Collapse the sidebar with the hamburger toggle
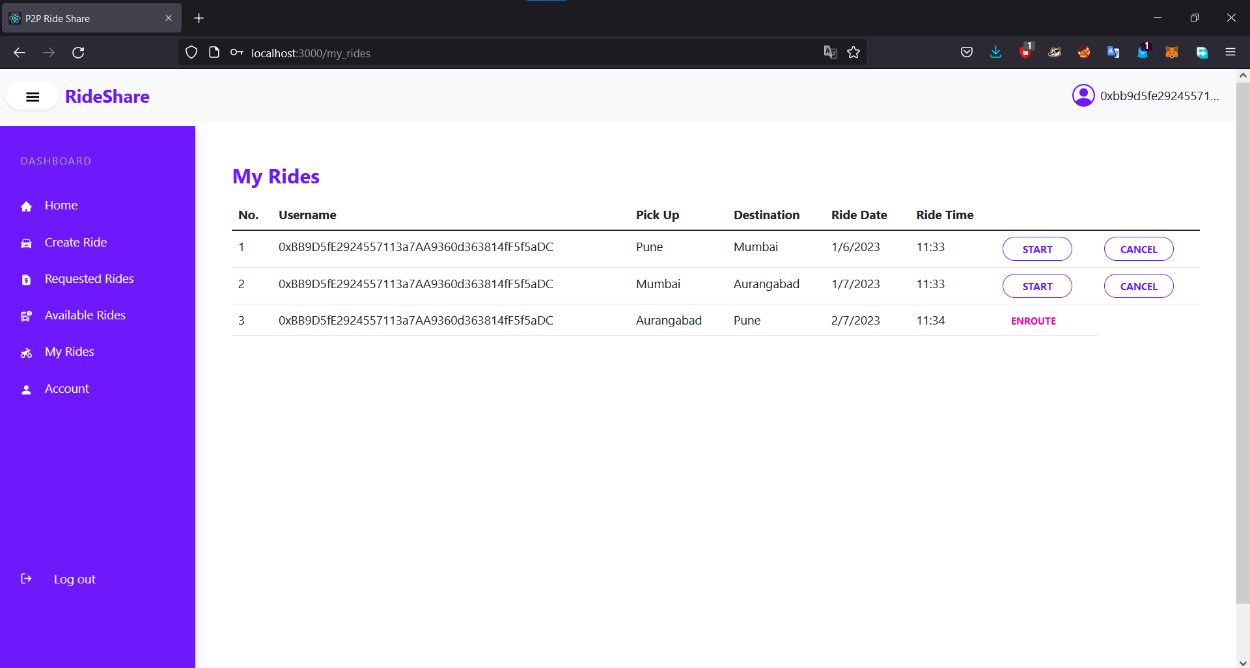Screen dimensions: 1250x668 [32, 96]
